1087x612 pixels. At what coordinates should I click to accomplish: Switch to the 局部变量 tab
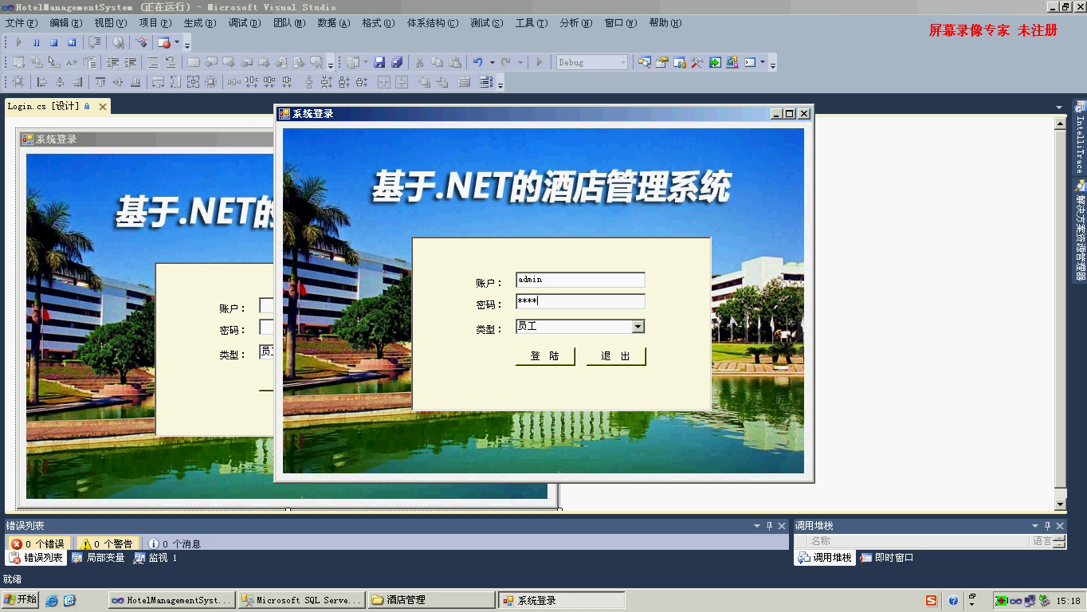(99, 558)
